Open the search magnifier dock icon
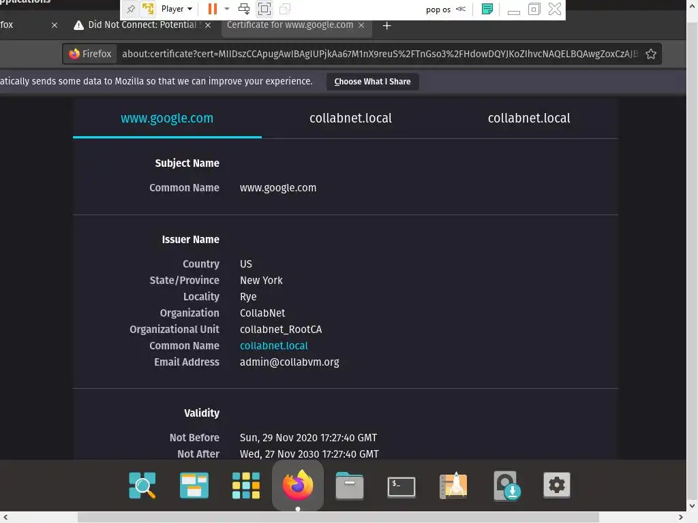The width and height of the screenshot is (698, 523). click(142, 485)
